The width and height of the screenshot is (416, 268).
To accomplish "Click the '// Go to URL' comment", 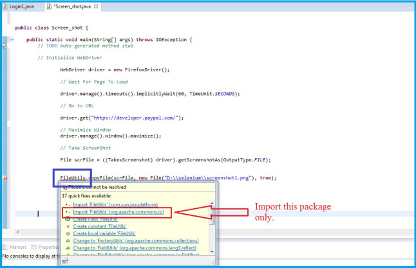I will point(77,105).
